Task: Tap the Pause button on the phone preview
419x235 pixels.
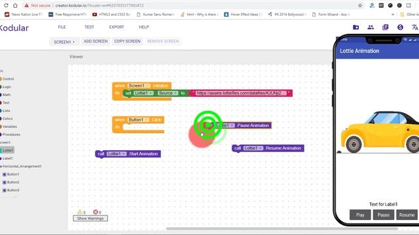Action: pos(383,215)
